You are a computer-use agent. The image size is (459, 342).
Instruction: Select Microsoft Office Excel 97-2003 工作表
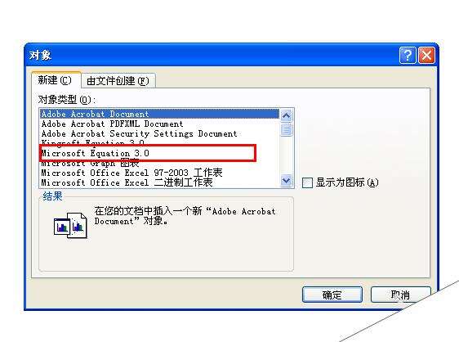click(x=159, y=173)
